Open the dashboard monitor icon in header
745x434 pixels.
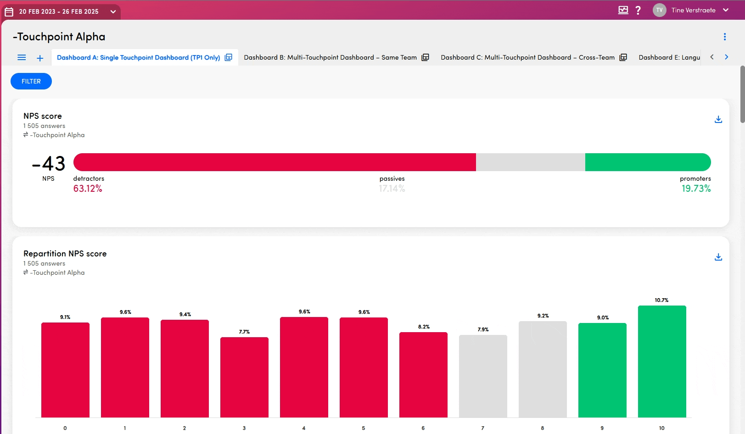click(623, 10)
